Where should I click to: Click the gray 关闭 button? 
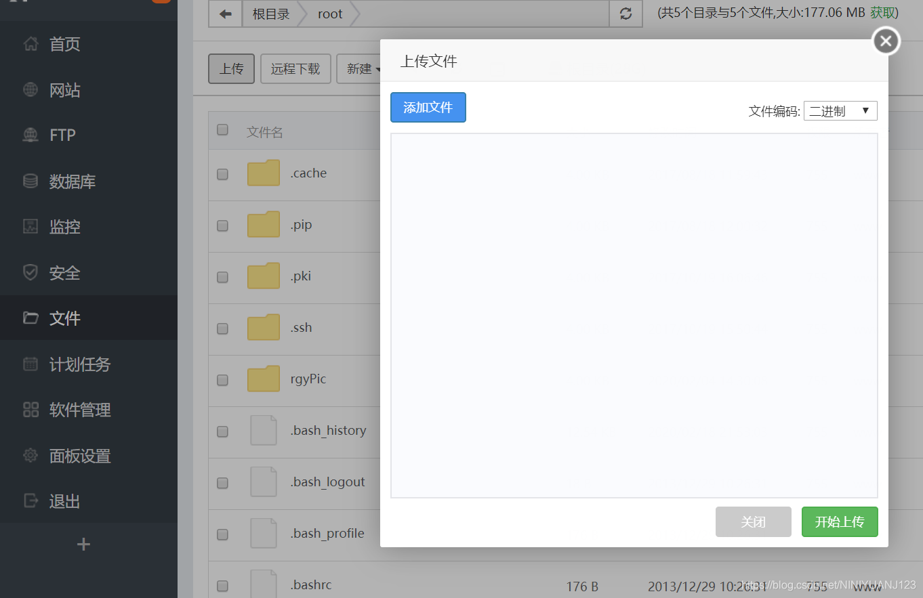[754, 521]
